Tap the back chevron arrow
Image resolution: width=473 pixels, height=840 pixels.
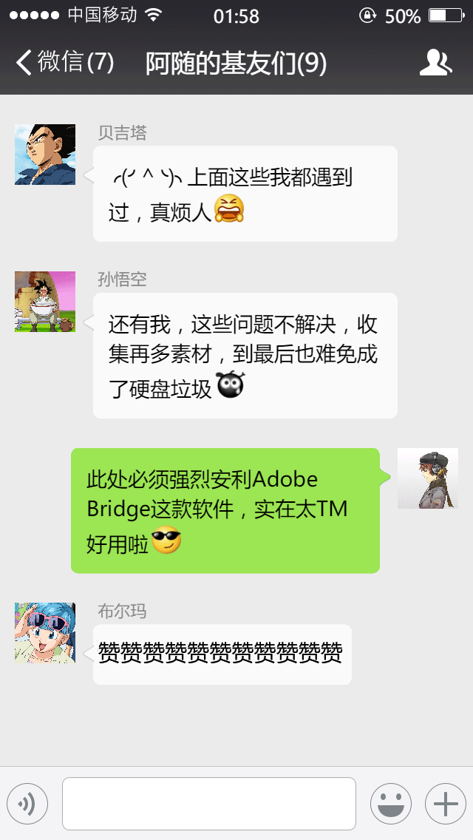[x=24, y=62]
